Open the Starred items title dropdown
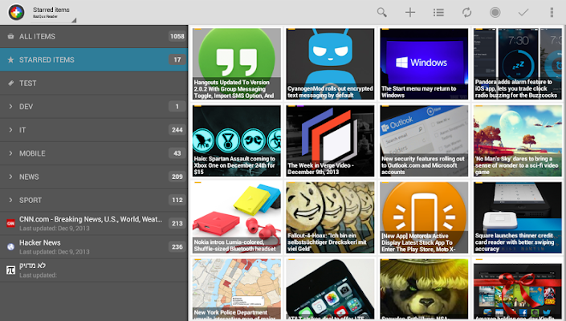The width and height of the screenshot is (566, 321). click(x=54, y=14)
